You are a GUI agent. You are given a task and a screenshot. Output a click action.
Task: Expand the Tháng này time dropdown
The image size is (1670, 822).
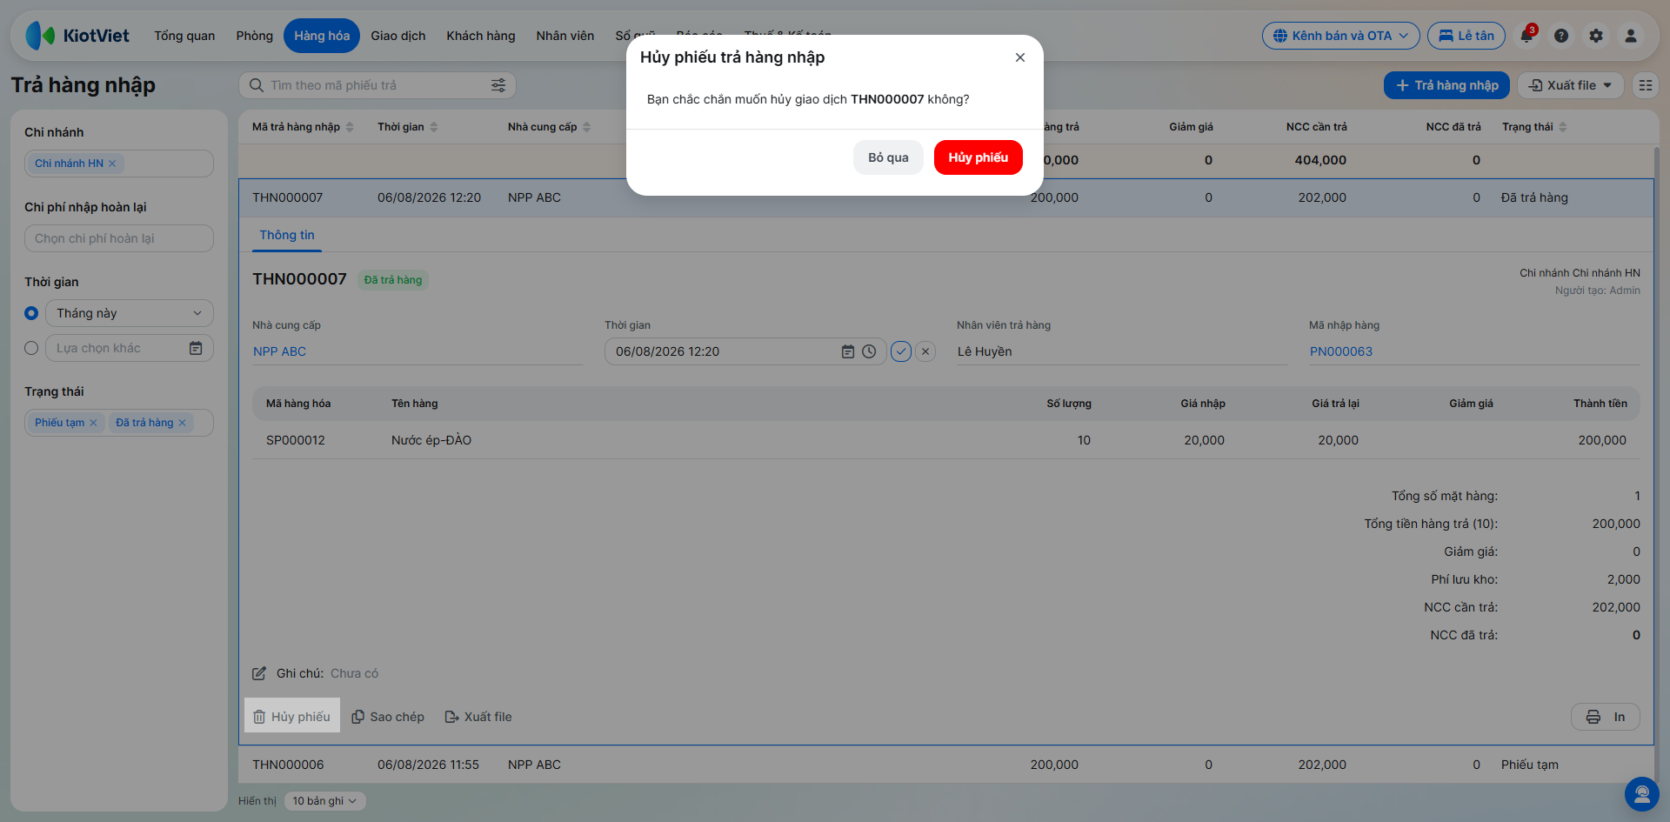coord(130,313)
